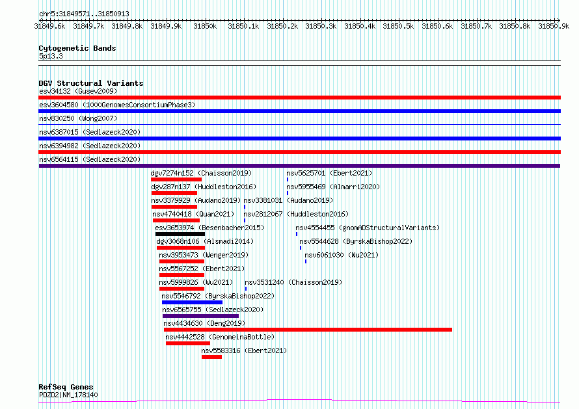Click the chr5:31849571..31850913 coordinates text
579x409 pixels.
84,14
